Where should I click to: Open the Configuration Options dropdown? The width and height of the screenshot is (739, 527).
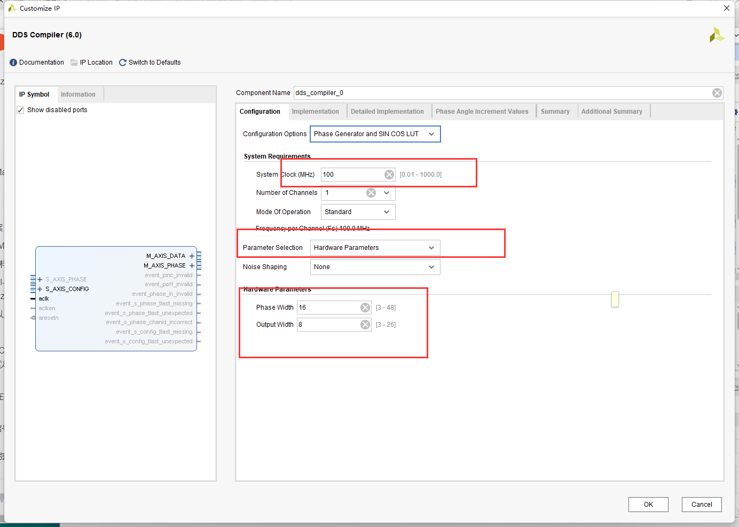375,134
